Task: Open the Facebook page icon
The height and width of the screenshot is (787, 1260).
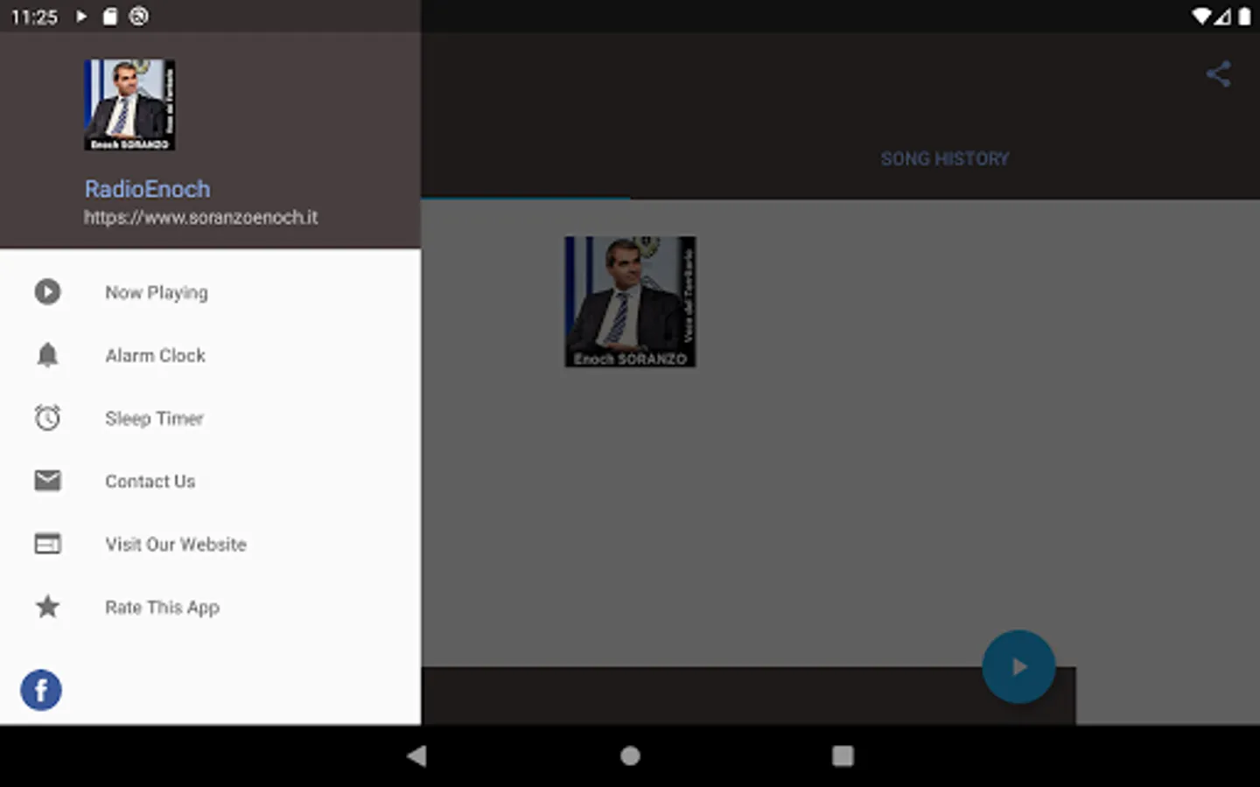Action: 41,690
